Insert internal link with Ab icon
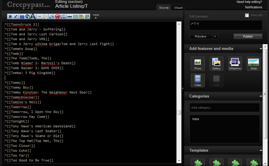 pos(22,17)
